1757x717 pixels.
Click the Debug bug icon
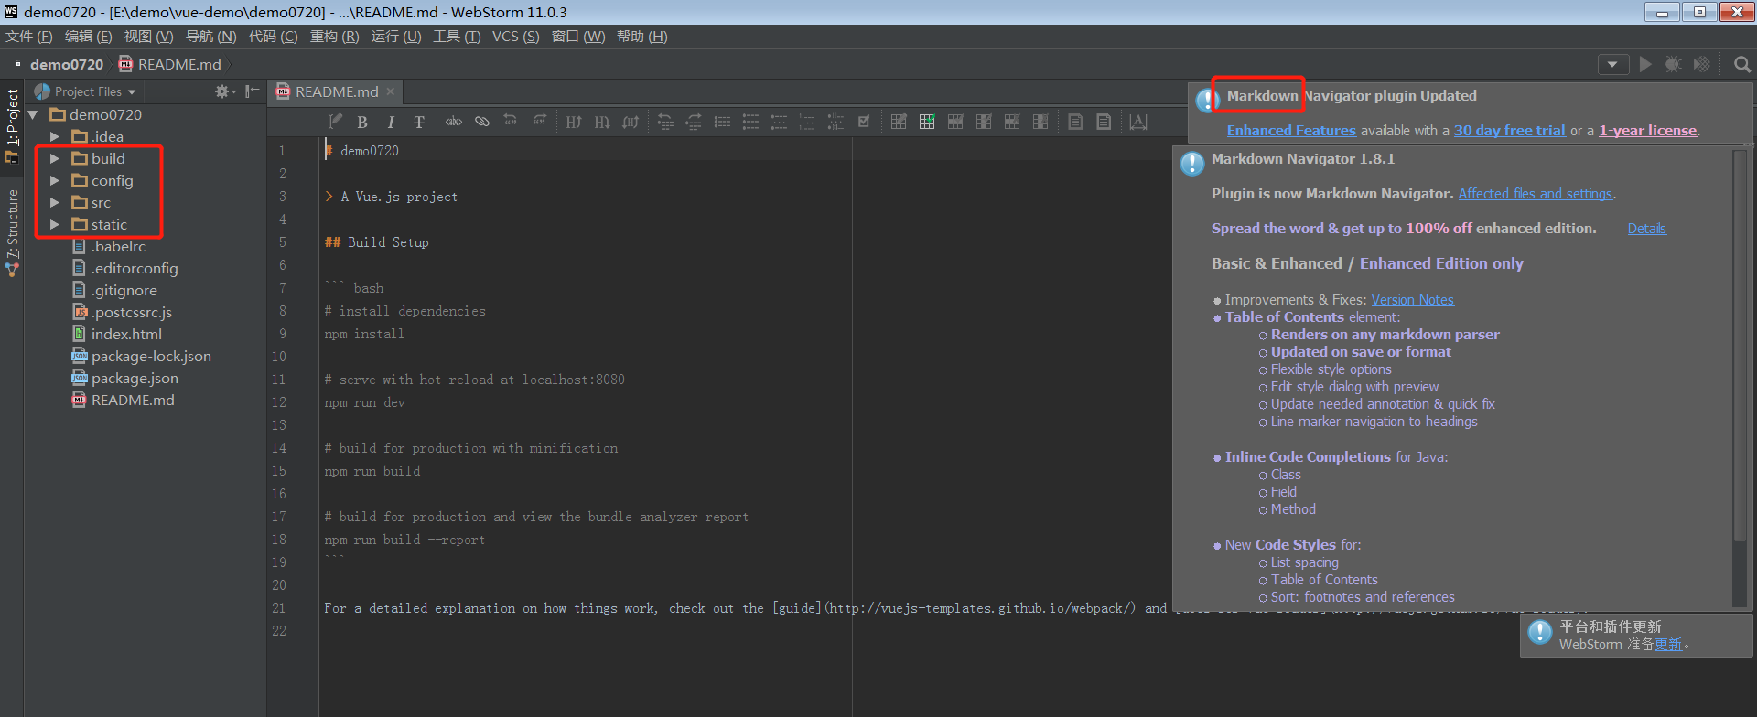(x=1673, y=64)
